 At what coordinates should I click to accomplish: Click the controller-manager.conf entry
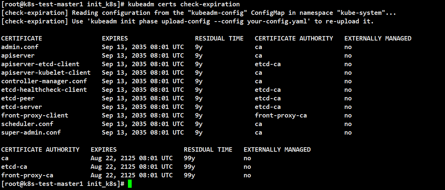tap(44, 81)
